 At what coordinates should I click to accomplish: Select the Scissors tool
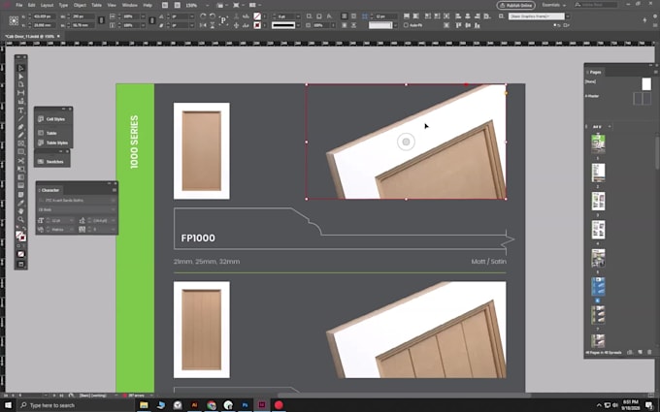20,161
